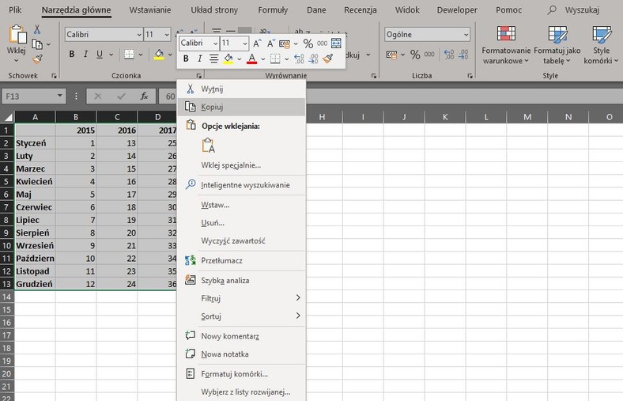Click the insert function fx icon
The width and height of the screenshot is (623, 401).
[x=144, y=96]
